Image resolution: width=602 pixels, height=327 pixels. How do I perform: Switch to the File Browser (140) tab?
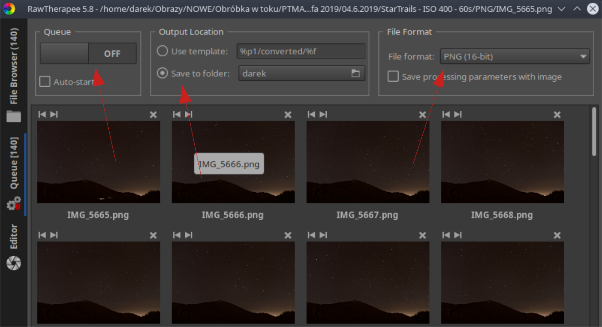14,67
